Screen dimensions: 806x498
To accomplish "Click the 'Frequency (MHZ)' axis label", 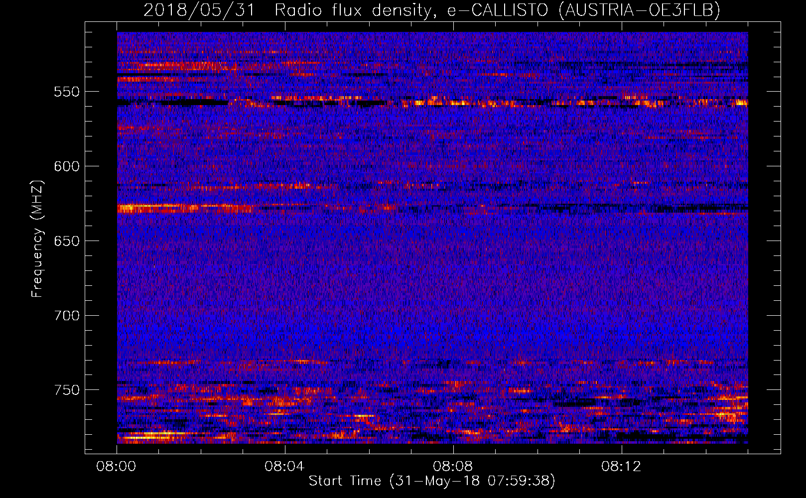I will [x=37, y=239].
